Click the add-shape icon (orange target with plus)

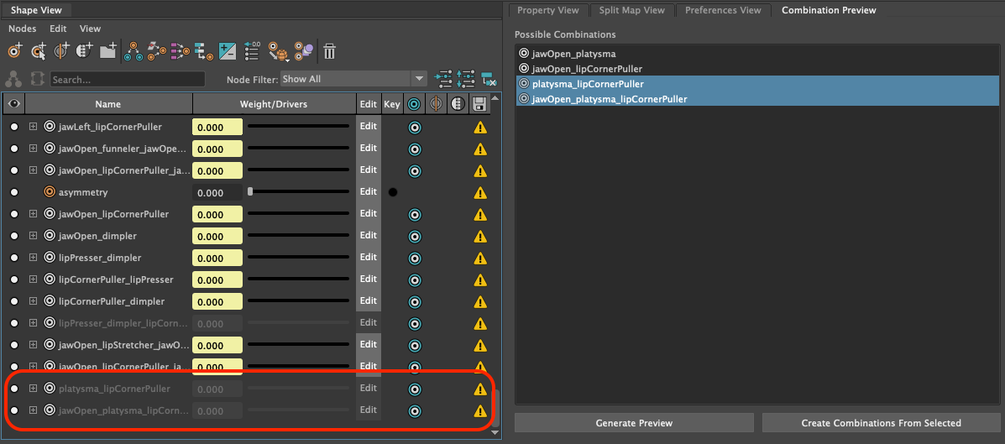pyautogui.click(x=15, y=50)
